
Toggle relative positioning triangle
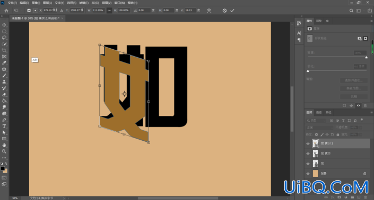pos(62,11)
